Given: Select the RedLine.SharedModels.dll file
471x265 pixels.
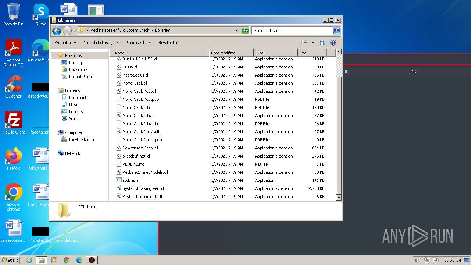Looking at the screenshot, I should point(145,172).
